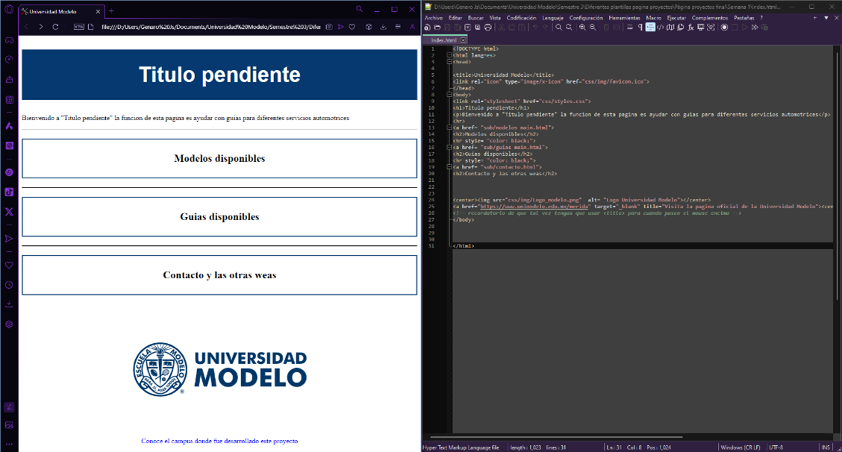Open the tab list dropdown arrow in Notepad++

click(826, 18)
